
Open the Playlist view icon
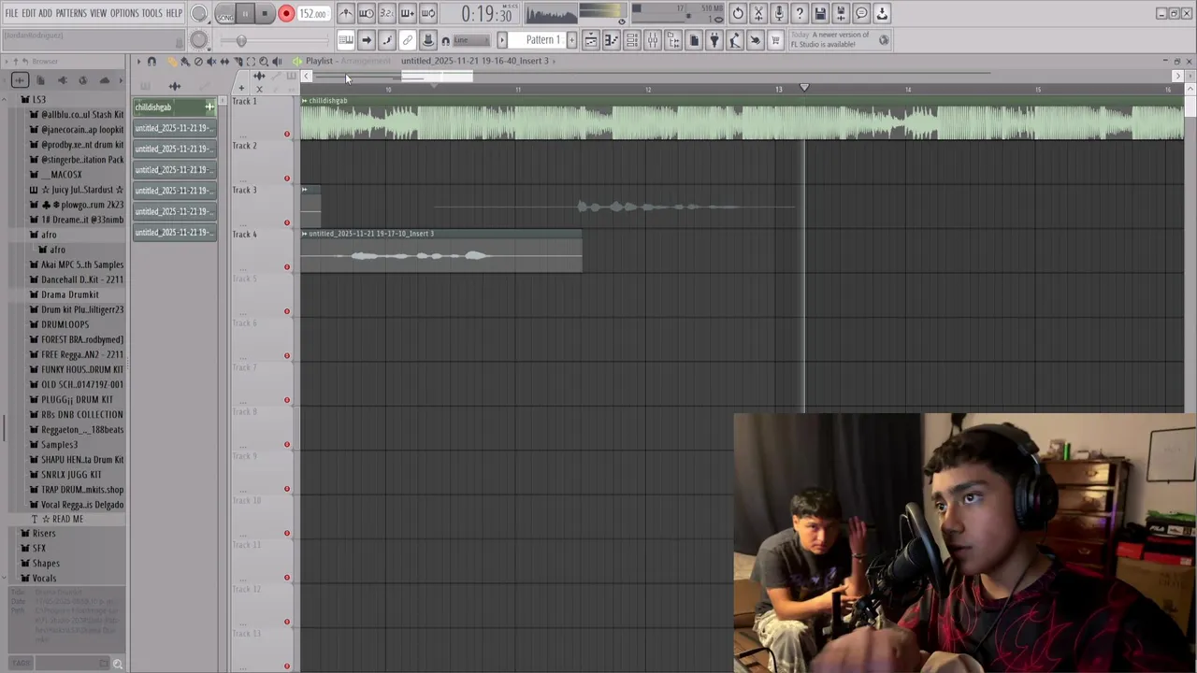[x=591, y=40]
